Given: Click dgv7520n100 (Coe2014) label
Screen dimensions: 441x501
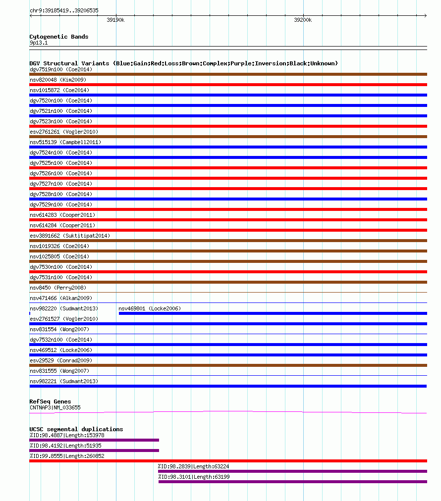Looking at the screenshot, I should [61, 100].
